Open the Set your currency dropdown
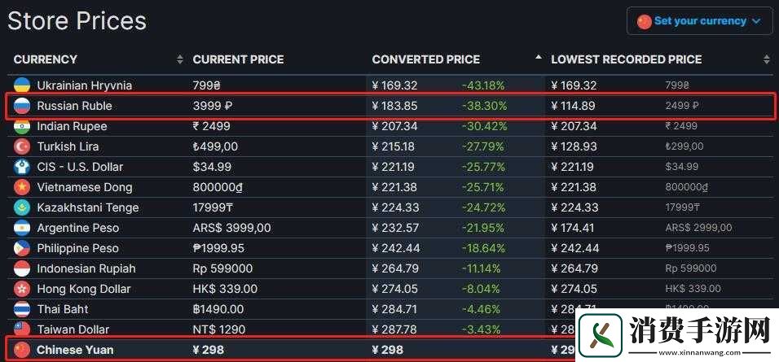This screenshot has height=362, width=779. pyautogui.click(x=699, y=21)
